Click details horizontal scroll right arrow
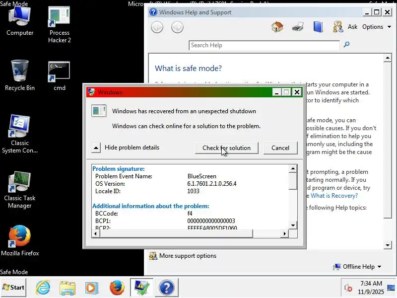 point(284,233)
